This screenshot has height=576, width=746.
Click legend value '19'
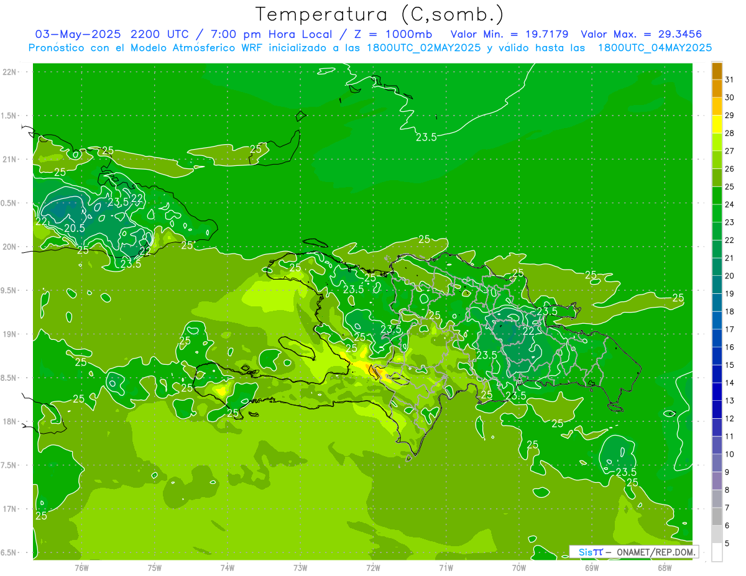(x=730, y=294)
